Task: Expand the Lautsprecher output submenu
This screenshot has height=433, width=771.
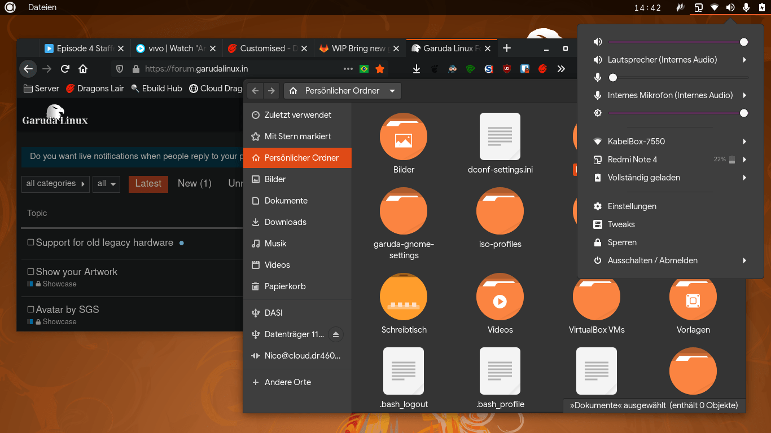Action: (x=744, y=60)
